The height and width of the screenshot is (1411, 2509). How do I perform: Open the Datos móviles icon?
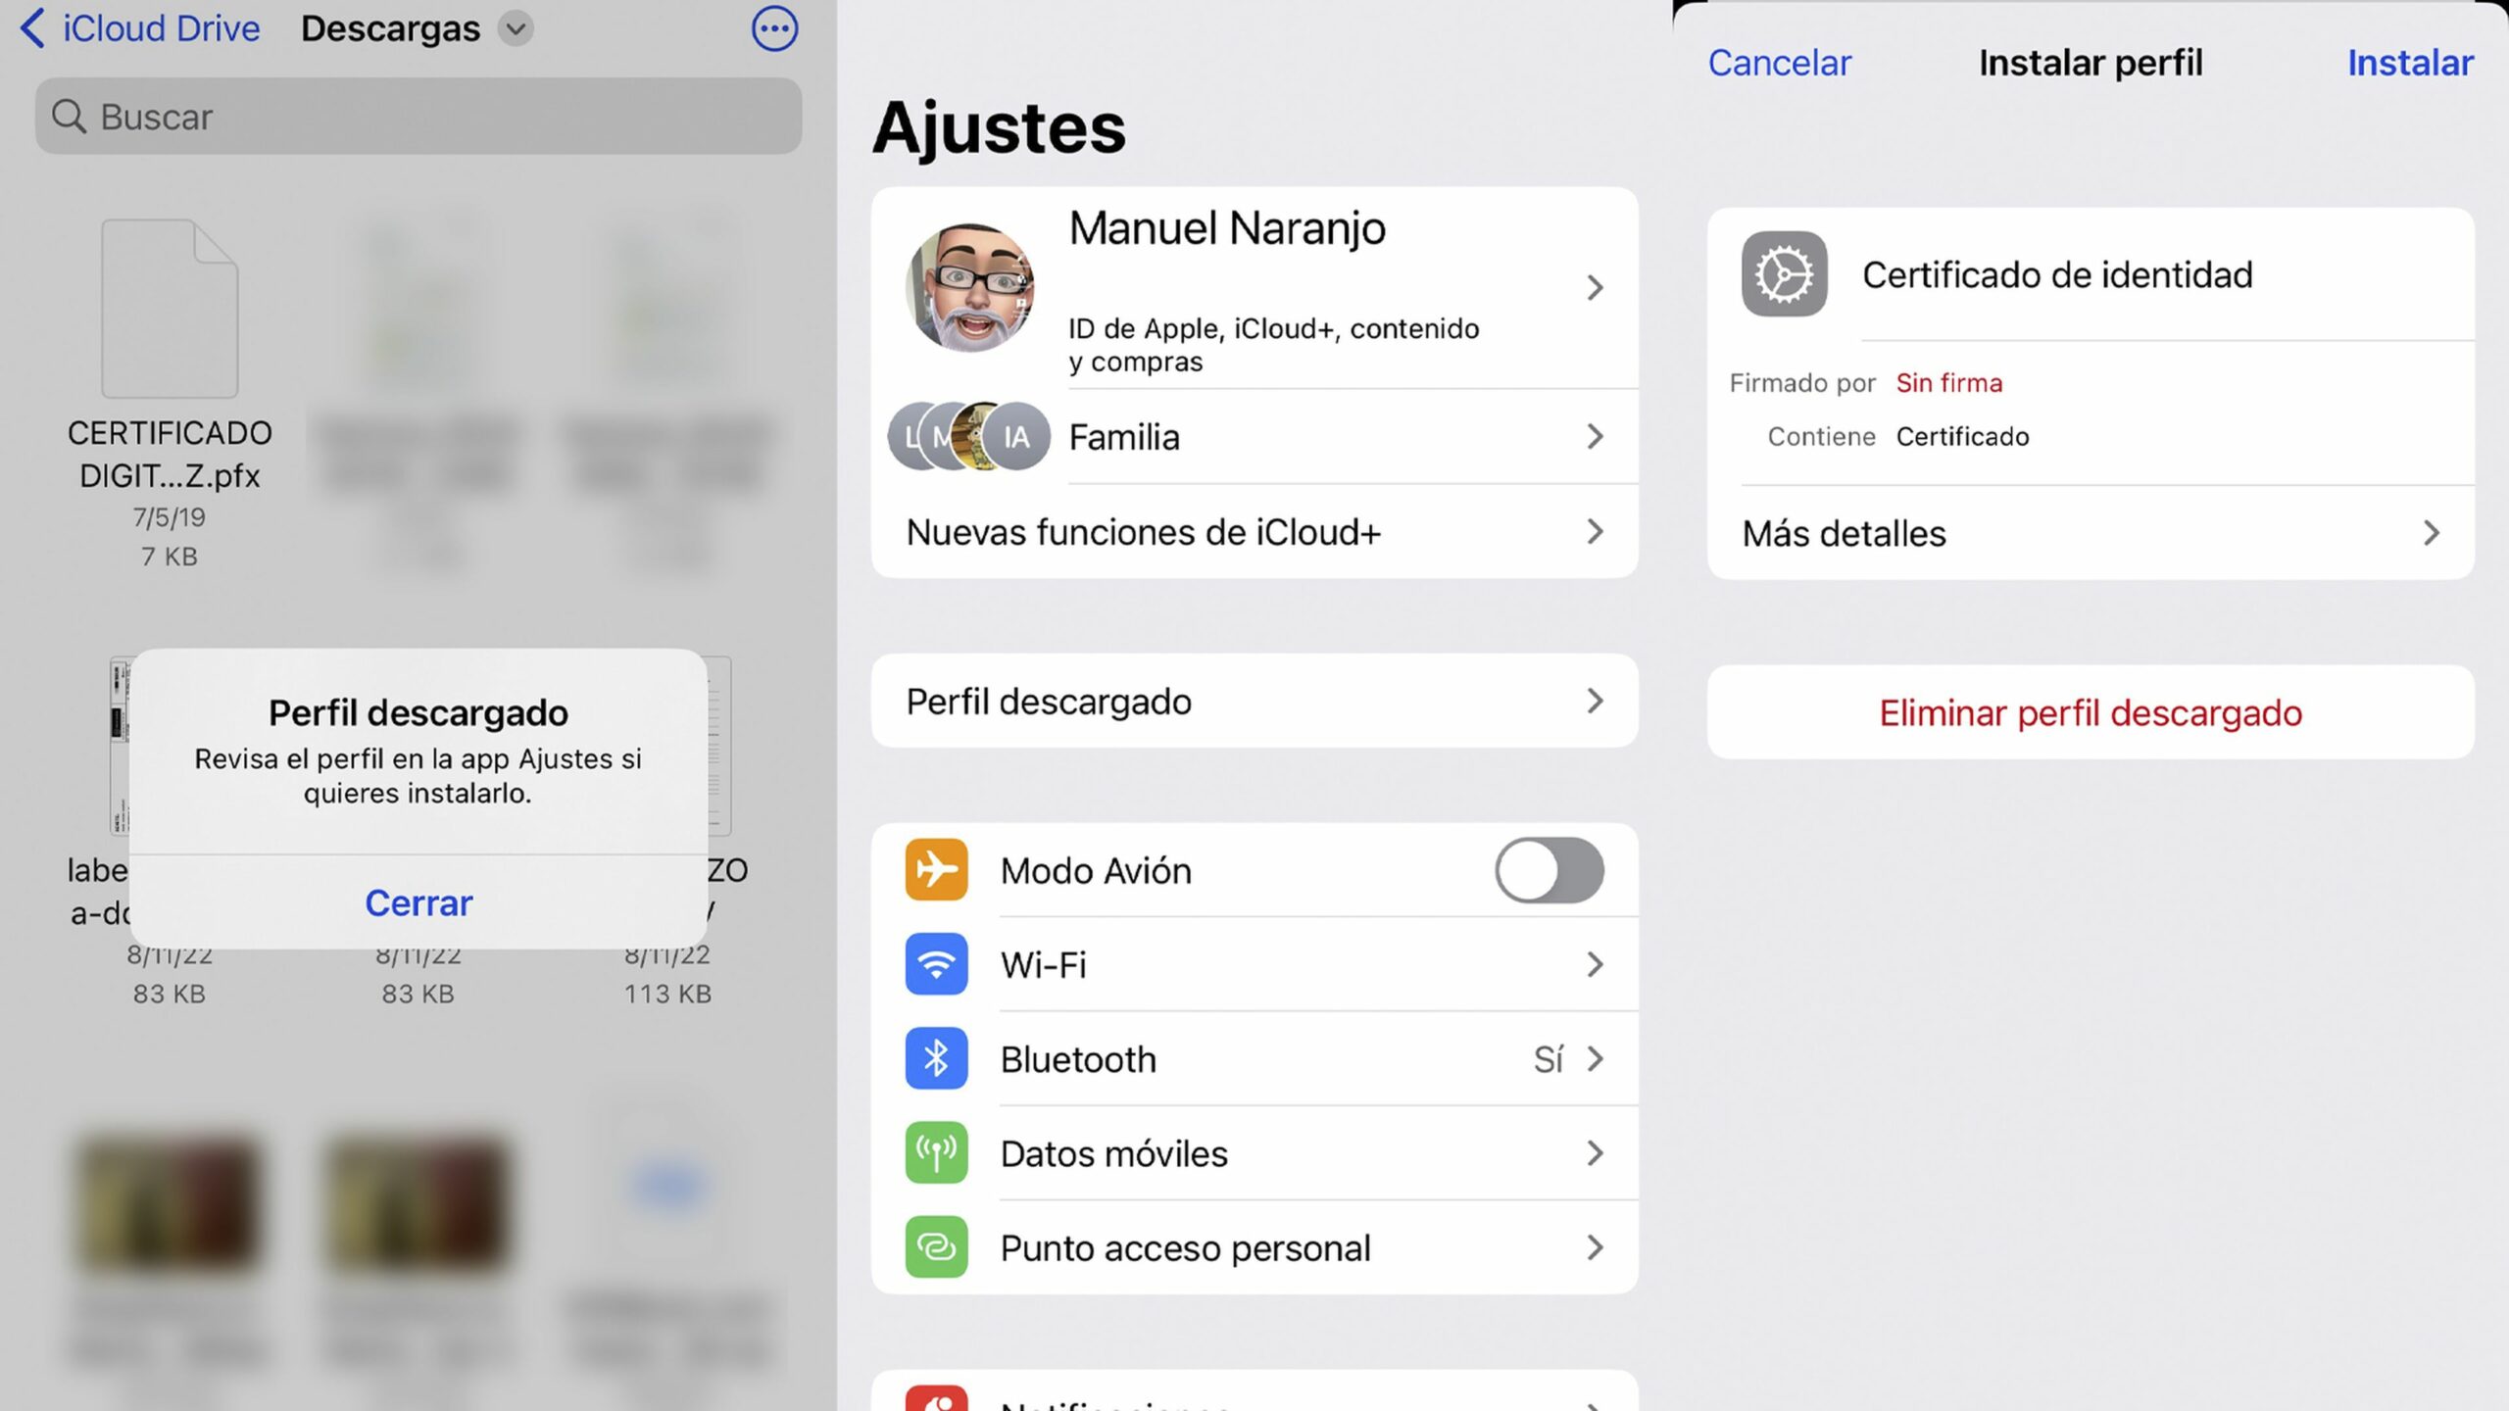pyautogui.click(x=939, y=1152)
